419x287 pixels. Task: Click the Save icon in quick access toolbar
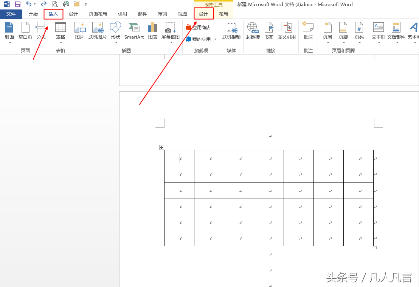(x=18, y=4)
